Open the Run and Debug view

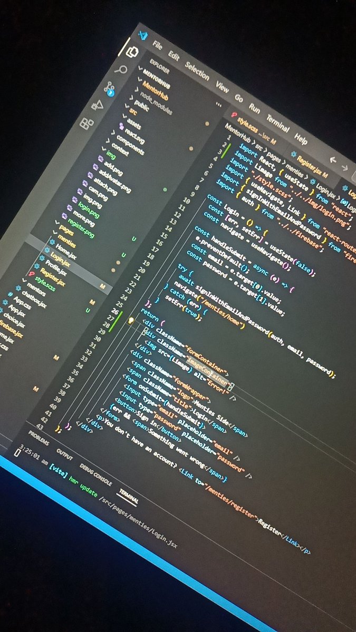tap(98, 106)
